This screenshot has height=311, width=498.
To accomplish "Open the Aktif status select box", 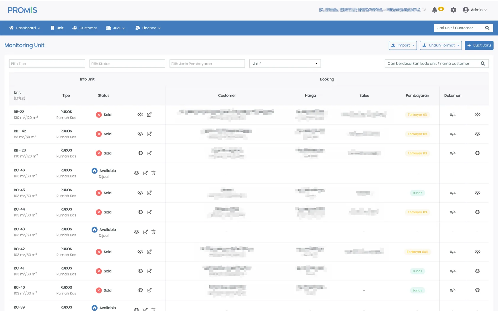I will pos(285,64).
